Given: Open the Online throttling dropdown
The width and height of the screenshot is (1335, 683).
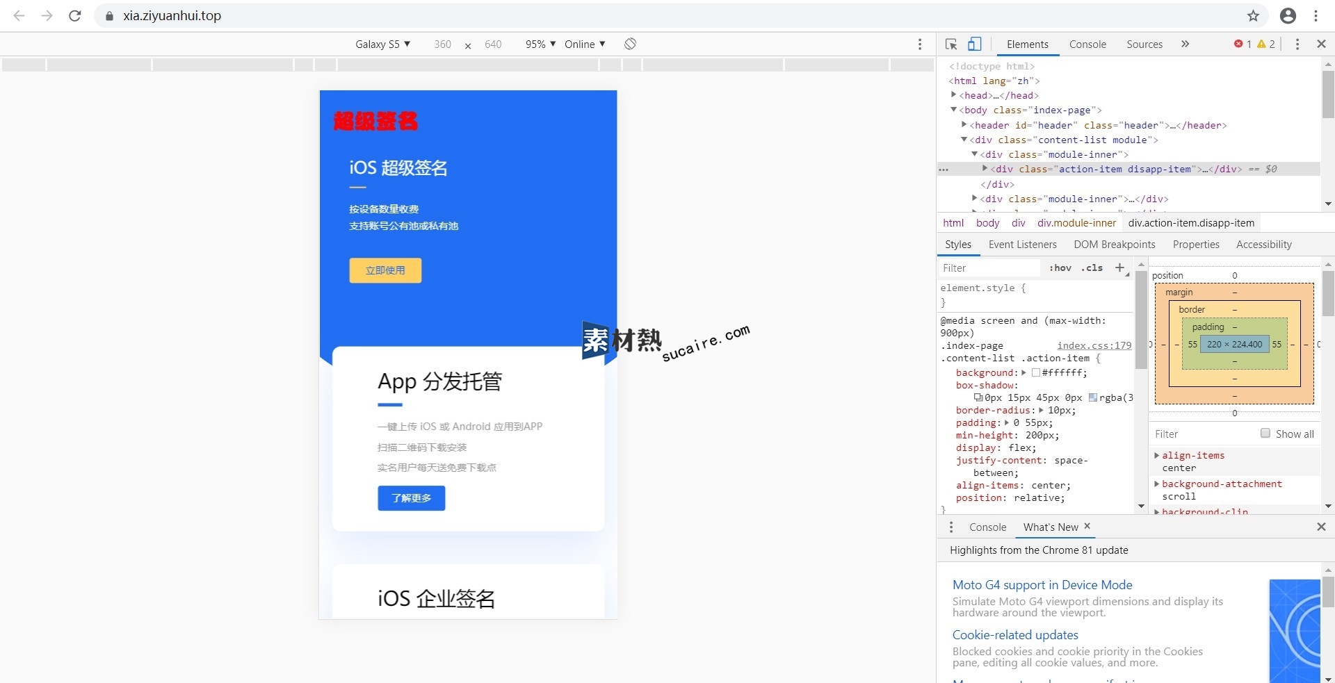Looking at the screenshot, I should [x=585, y=44].
